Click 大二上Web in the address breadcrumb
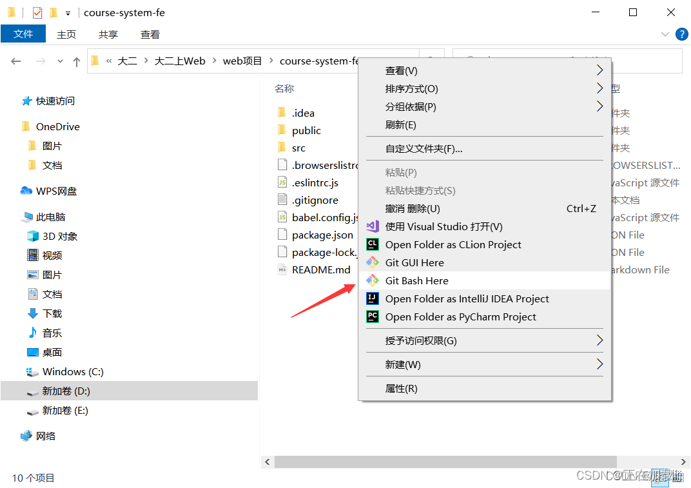This screenshot has width=691, height=488. click(180, 61)
